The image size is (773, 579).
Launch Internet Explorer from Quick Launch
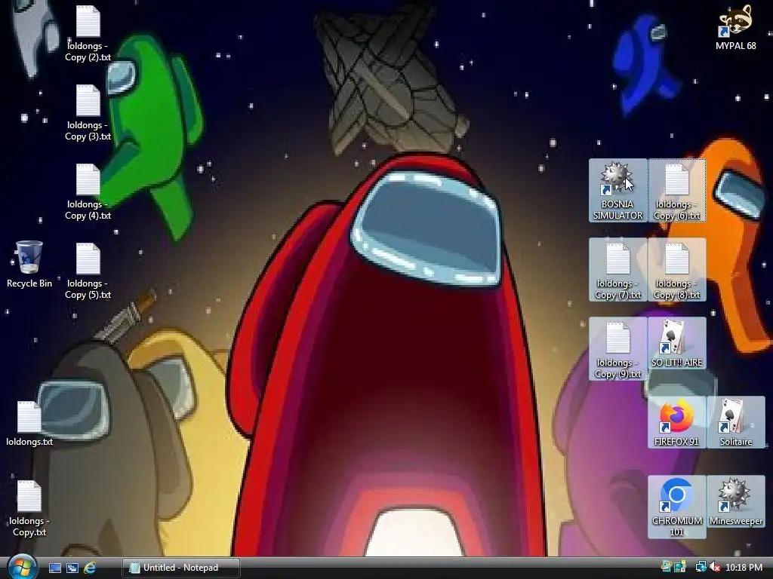click(90, 568)
